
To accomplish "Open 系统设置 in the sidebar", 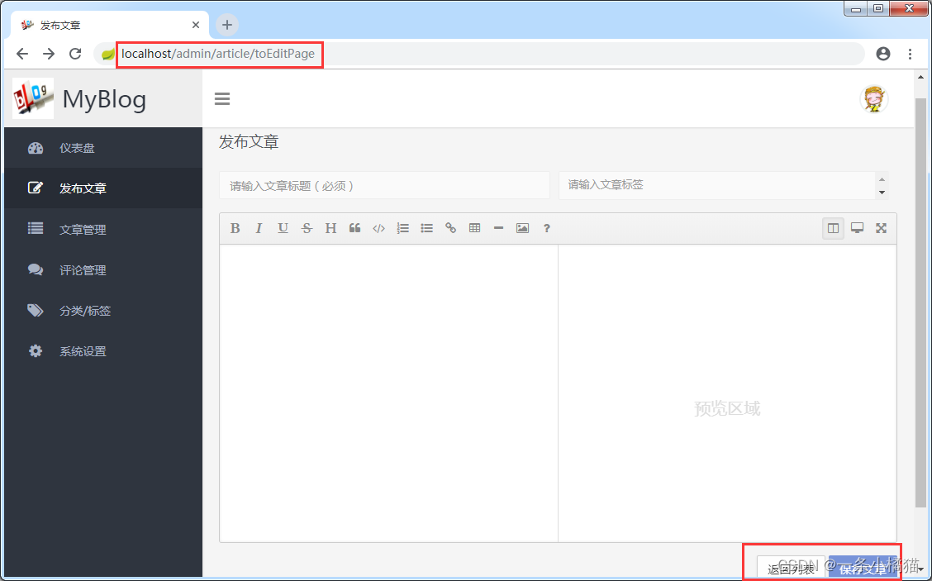I will [x=103, y=351].
